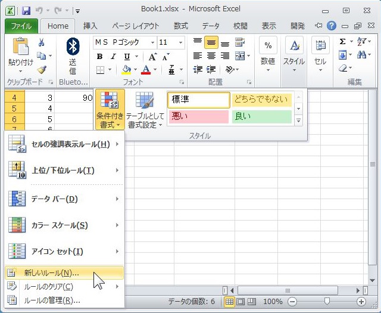Screen dimensions: 381x313
Task: Click the Font color A icon
Action: click(146, 70)
